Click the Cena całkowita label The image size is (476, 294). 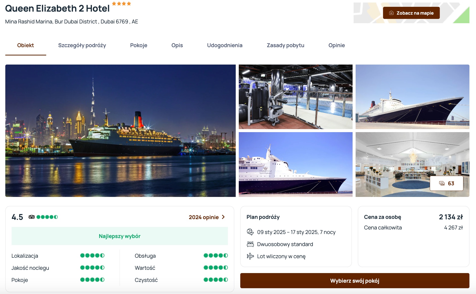(383, 227)
